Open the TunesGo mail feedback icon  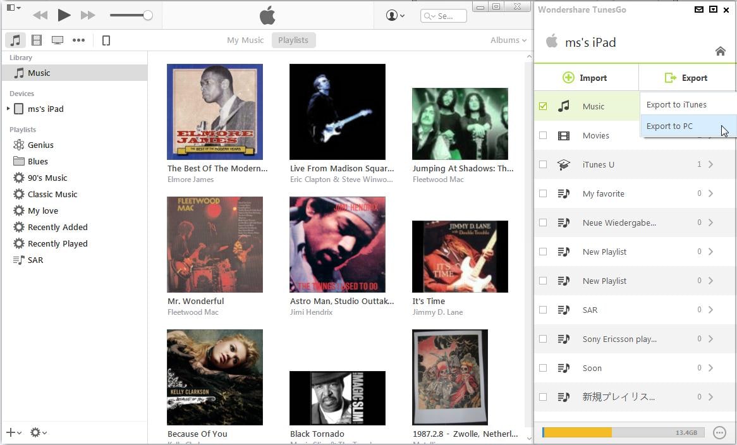[x=699, y=9]
